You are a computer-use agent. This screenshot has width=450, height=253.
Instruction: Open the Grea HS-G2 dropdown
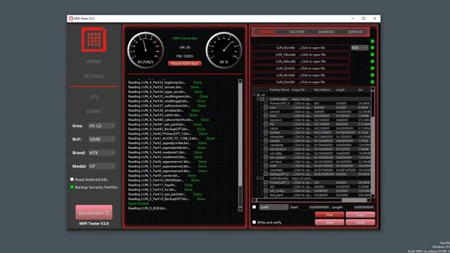(x=101, y=126)
